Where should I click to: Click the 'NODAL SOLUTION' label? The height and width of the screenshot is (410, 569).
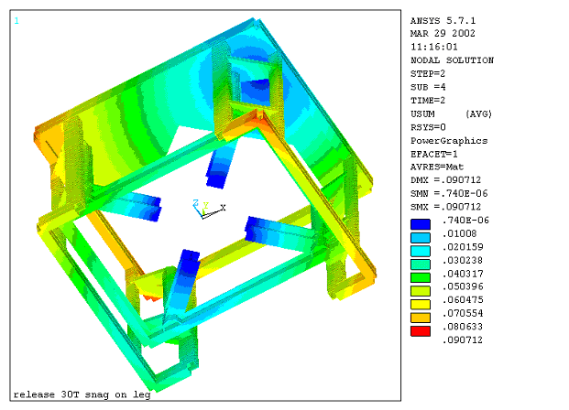[452, 60]
